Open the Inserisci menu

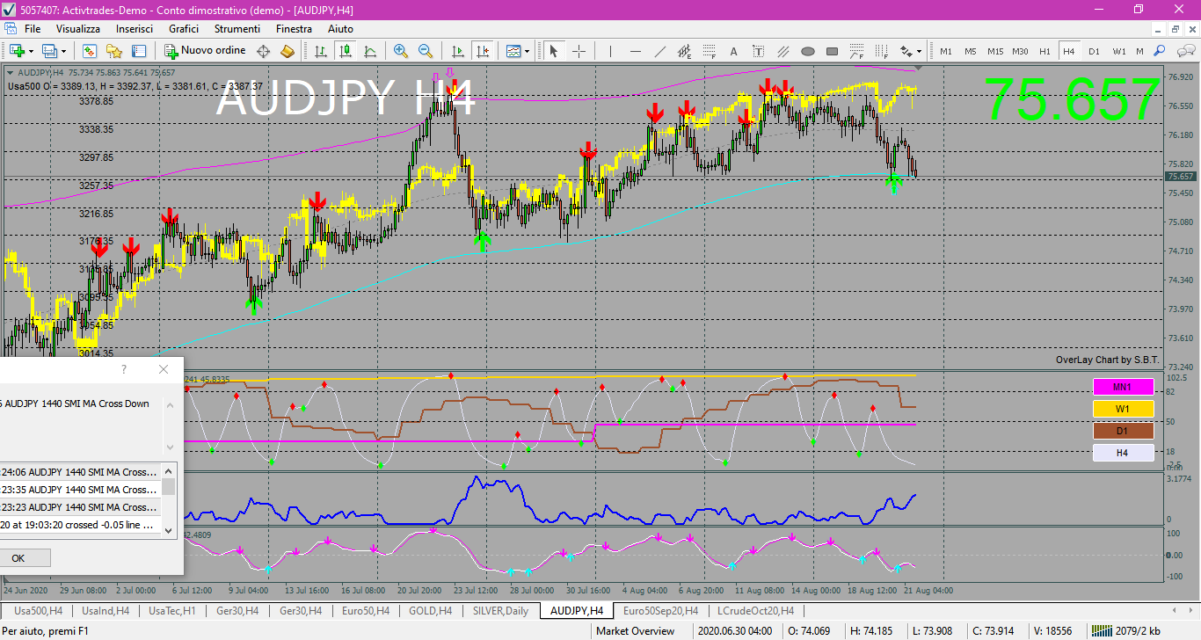point(135,29)
